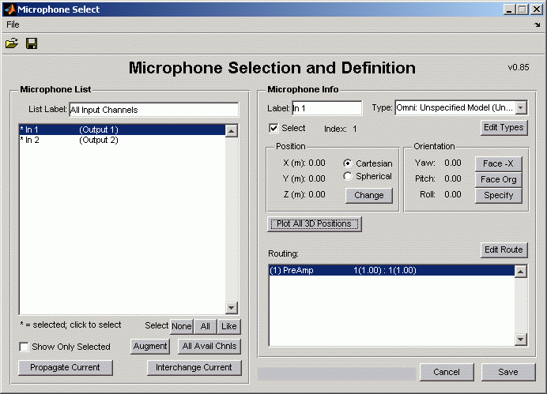Image resolution: width=547 pixels, height=394 pixels.
Task: Click the Pitch value 0.00
Action: tap(453, 178)
